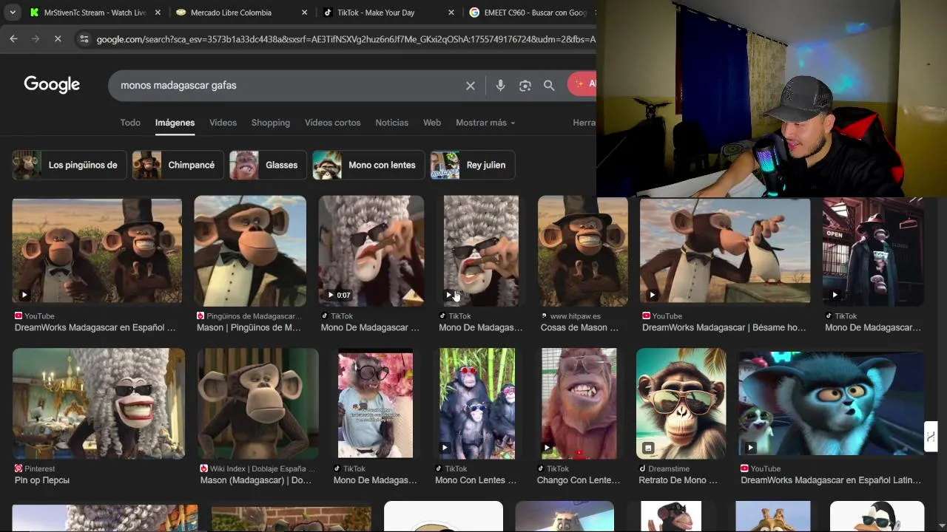947x532 pixels.
Task: Filter by Rey julien chip
Action: coord(473,165)
